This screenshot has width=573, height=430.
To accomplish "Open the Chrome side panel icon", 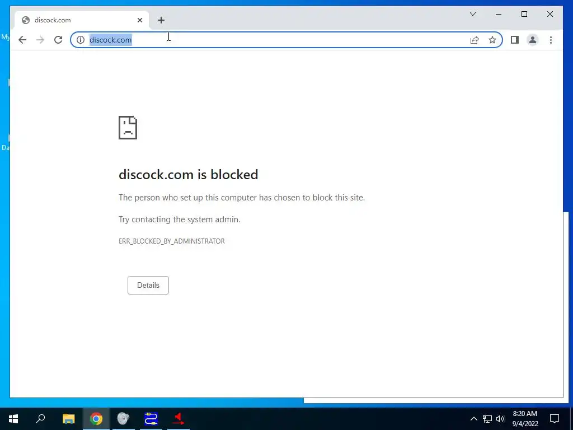I will [515, 40].
